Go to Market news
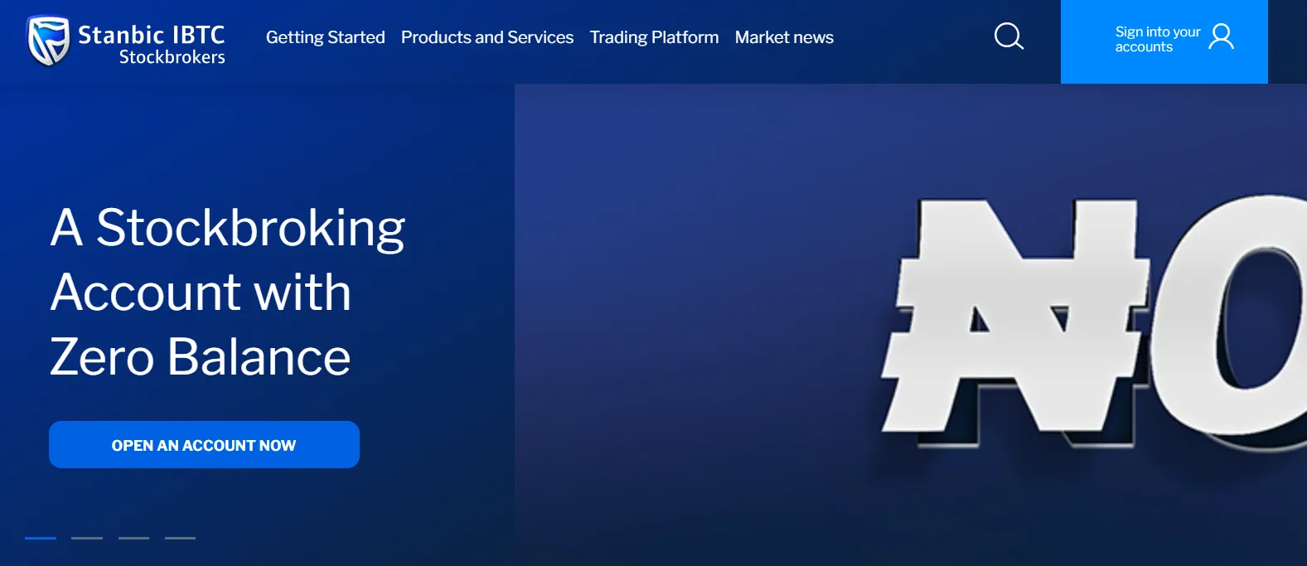Image resolution: width=1307 pixels, height=566 pixels. pos(784,37)
